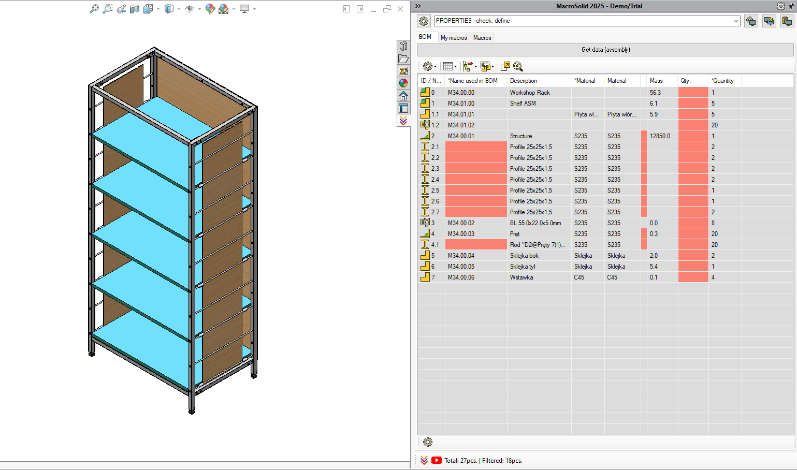The height and width of the screenshot is (470, 797).
Task: Click the YouTube icon in status bar
Action: 437,460
